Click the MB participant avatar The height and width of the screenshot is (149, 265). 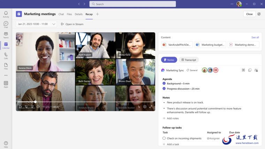pos(215,70)
